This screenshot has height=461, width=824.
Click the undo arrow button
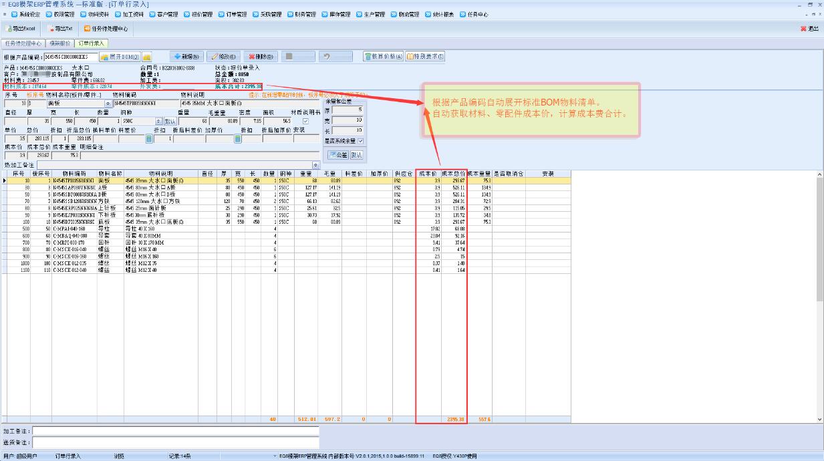335,57
